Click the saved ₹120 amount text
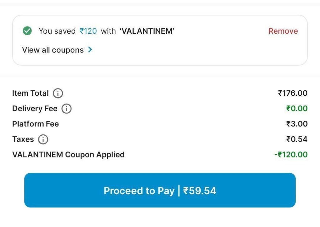The height and width of the screenshot is (227, 320). click(88, 31)
